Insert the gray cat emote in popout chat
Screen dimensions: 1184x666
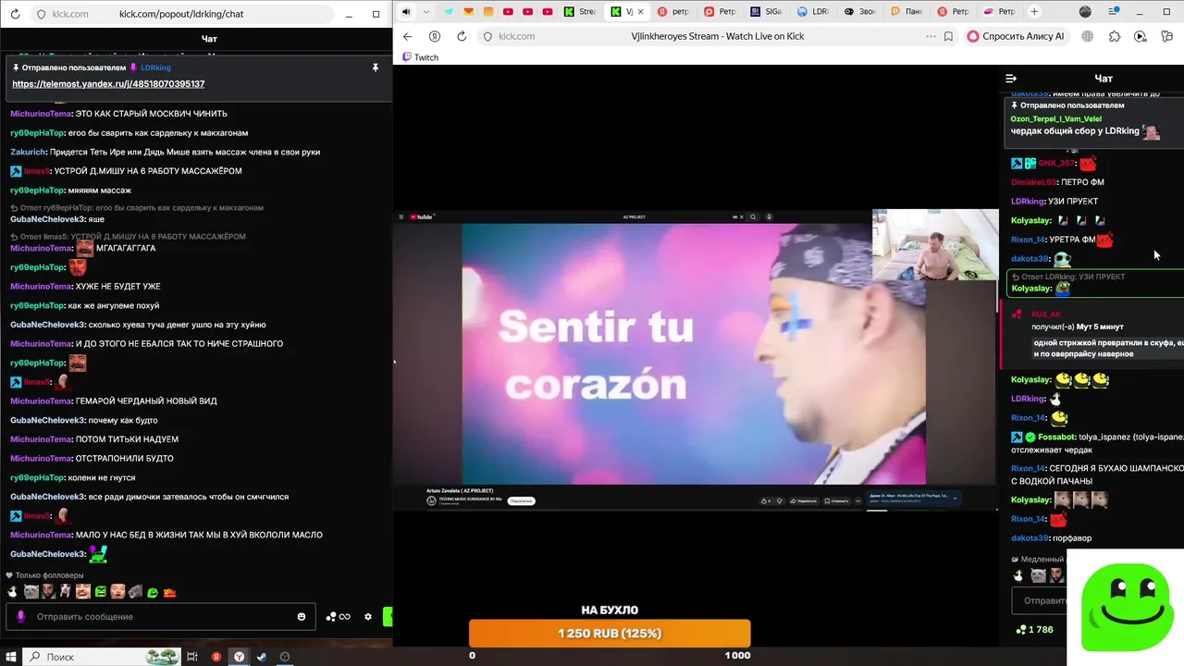pyautogui.click(x=31, y=592)
